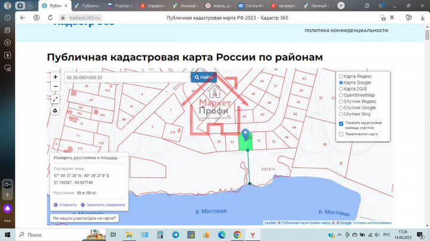Switch to the Почта Mail tab
This screenshot has width=430, height=241.
(x=252, y=5)
